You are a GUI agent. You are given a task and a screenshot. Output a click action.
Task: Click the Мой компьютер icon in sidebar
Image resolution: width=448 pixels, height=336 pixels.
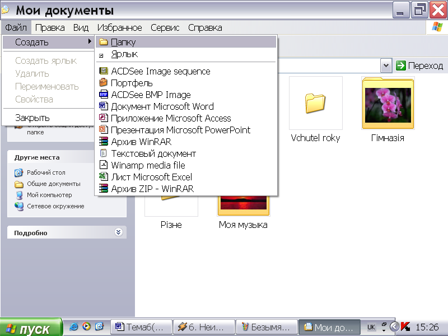[19, 195]
